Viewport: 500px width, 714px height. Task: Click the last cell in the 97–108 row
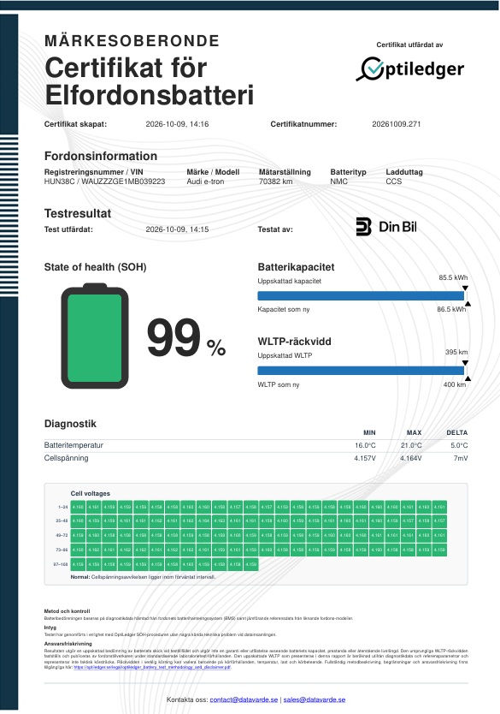pyautogui.click(x=251, y=564)
